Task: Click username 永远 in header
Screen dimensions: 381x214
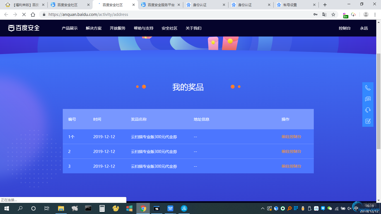Action: pyautogui.click(x=364, y=28)
